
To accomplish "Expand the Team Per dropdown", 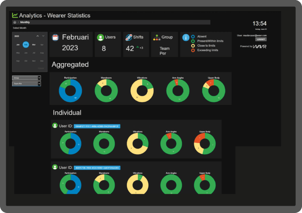I will click(26, 84).
